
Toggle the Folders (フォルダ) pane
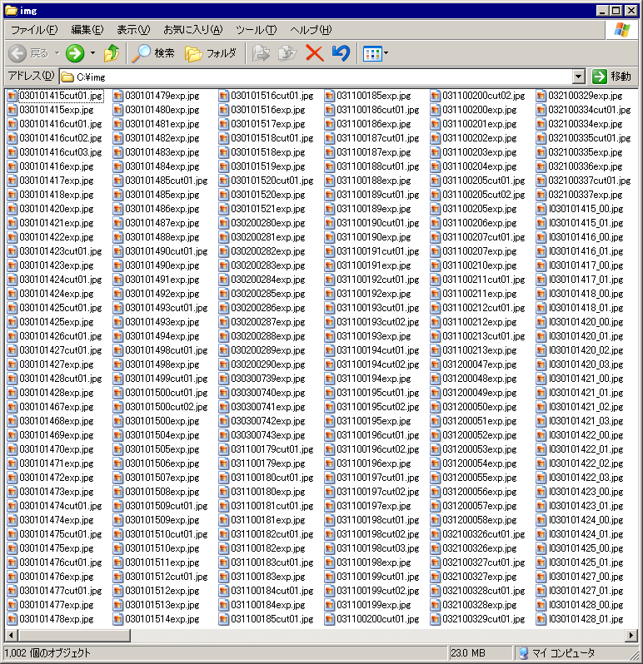point(211,53)
